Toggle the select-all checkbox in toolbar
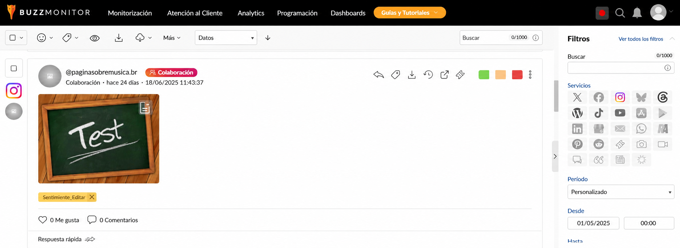 [x=13, y=38]
